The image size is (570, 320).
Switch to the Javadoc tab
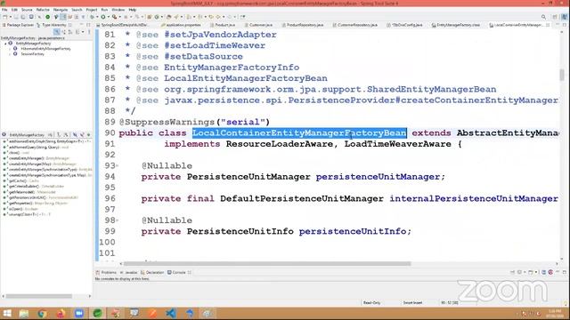pos(128,272)
